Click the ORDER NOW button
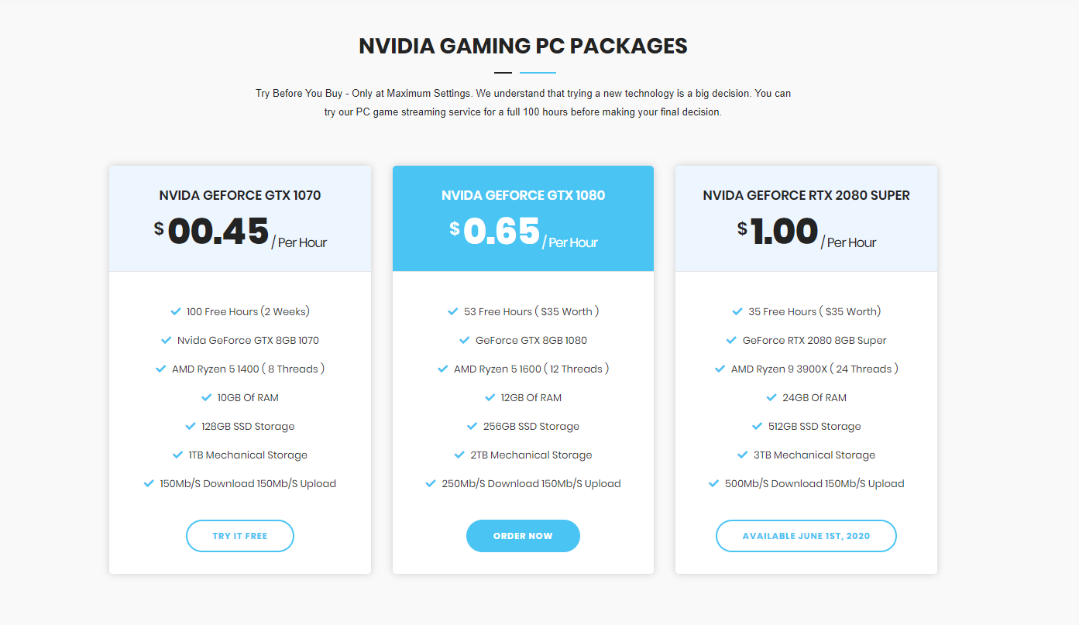The width and height of the screenshot is (1079, 625). click(x=523, y=536)
